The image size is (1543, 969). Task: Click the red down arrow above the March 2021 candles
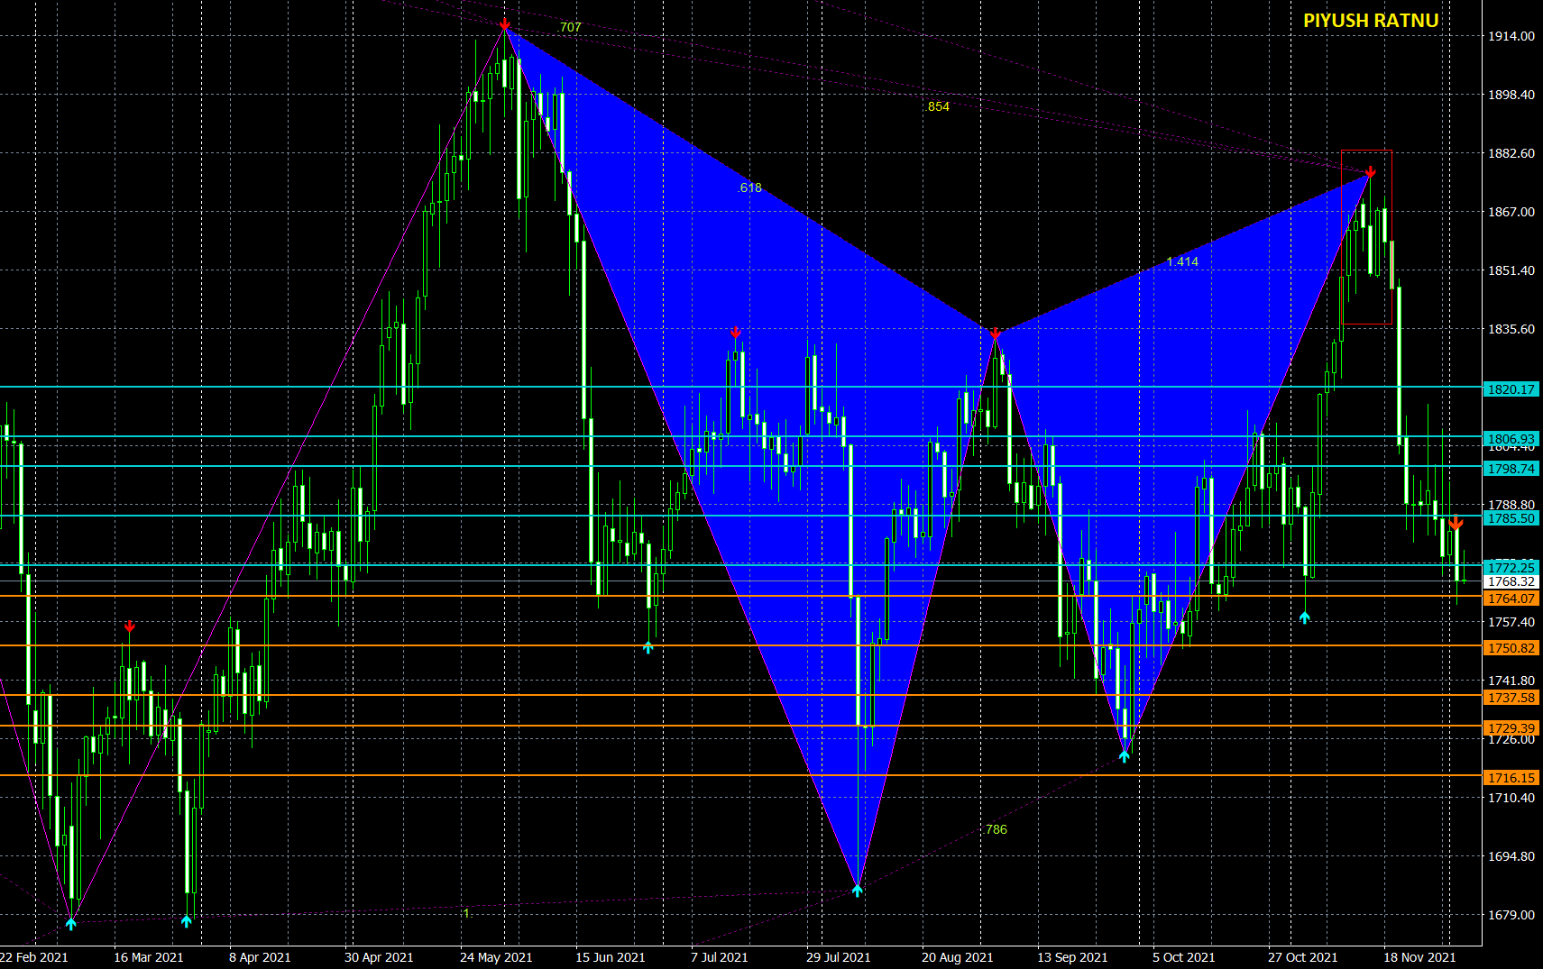pyautogui.click(x=130, y=626)
